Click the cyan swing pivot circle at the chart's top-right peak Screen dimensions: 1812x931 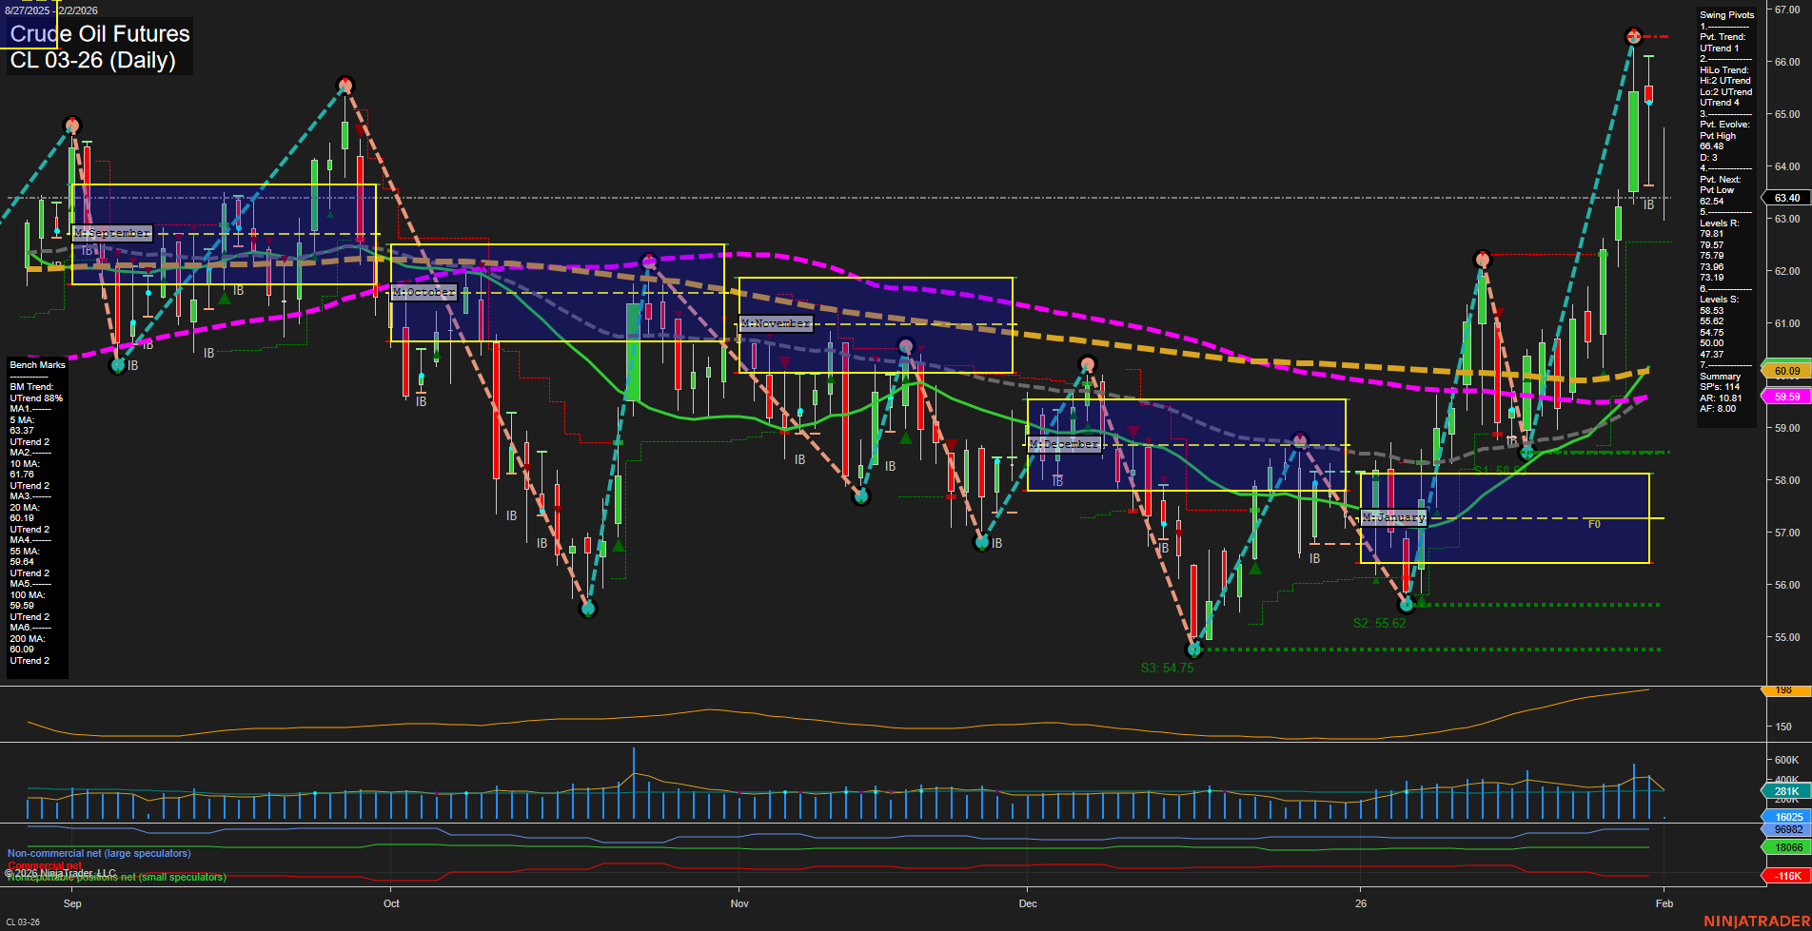1633,37
